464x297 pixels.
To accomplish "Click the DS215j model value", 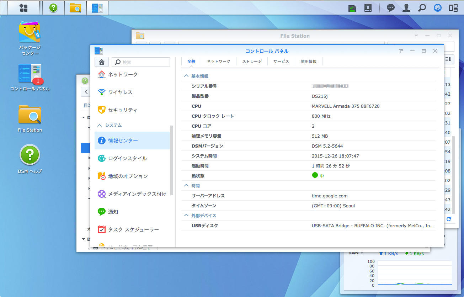I will 321,96.
